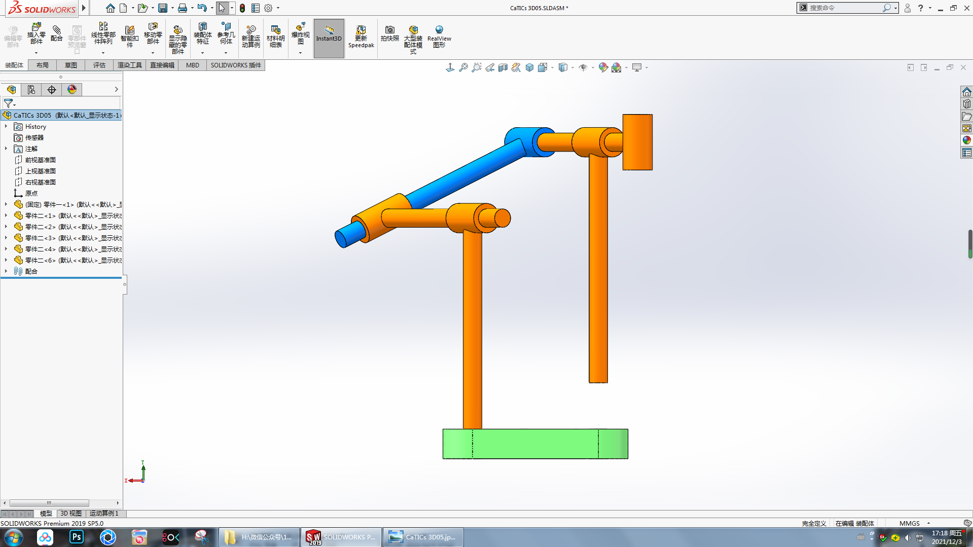The height and width of the screenshot is (547, 973).
Task: Open Photoshop from the taskbar
Action: coord(77,537)
